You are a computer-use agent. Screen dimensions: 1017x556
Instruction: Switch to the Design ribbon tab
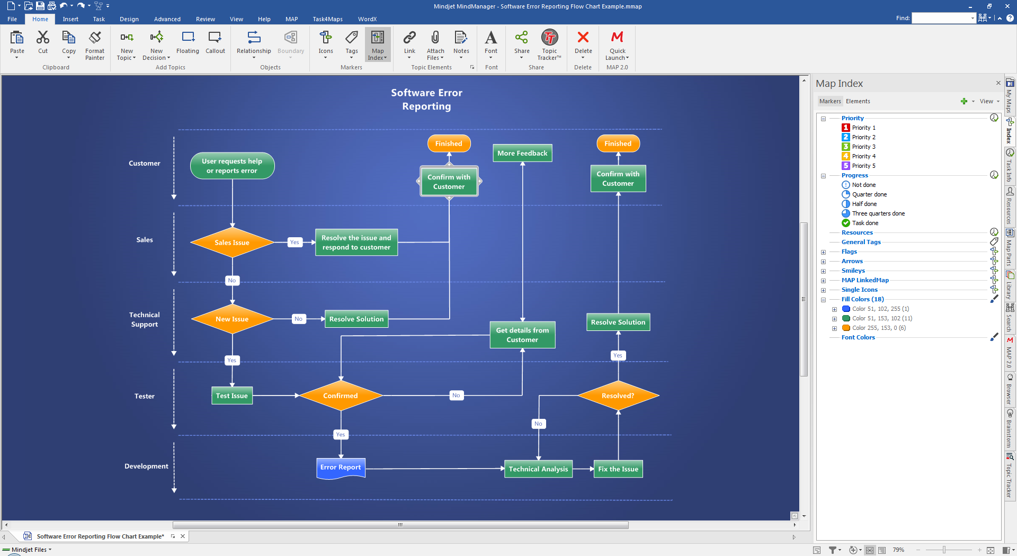[x=129, y=19]
